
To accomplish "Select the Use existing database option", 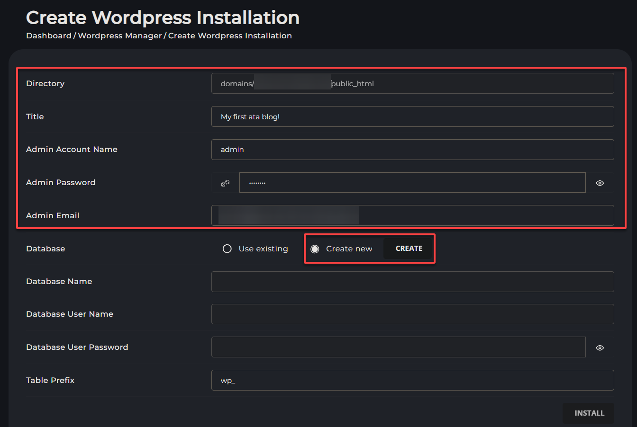I will click(255, 249).
